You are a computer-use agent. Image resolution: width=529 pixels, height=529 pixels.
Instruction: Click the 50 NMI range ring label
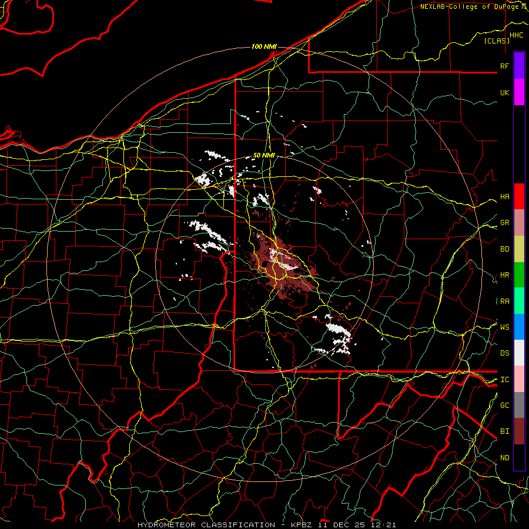point(264,156)
